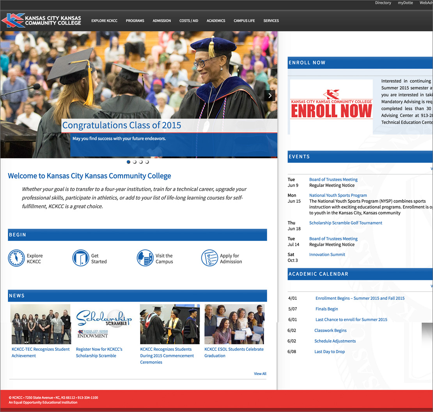Click the Visit the Campus label
This screenshot has height=412, width=433.
point(164,258)
